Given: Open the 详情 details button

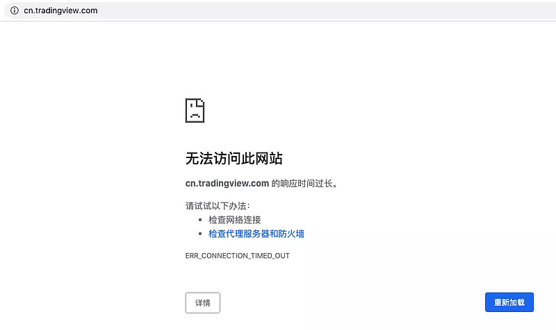Looking at the screenshot, I should pyautogui.click(x=202, y=303).
